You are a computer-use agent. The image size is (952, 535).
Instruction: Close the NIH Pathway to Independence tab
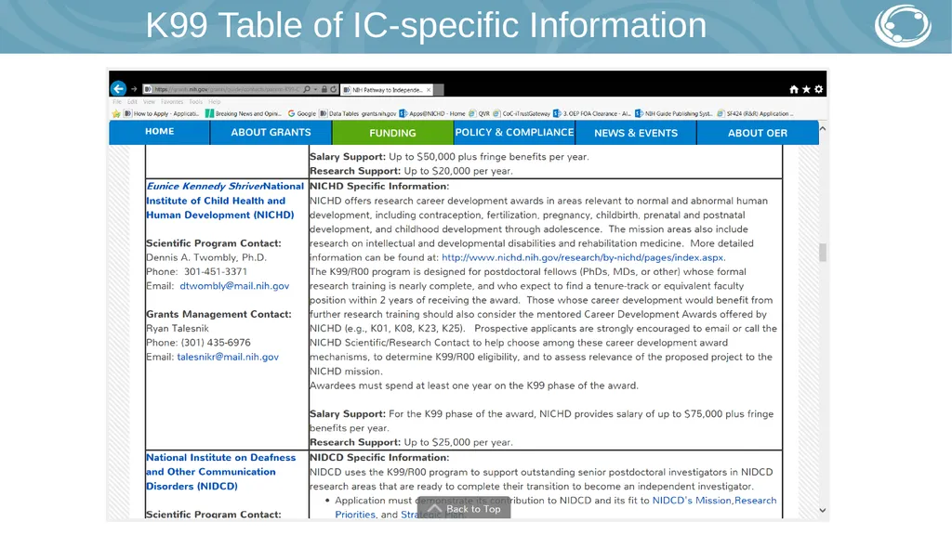tap(429, 90)
